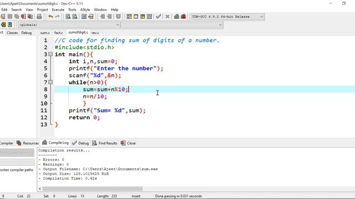Collapse the main() fold marker on line 3
Viewport: 355px width, 199px height.
(x=50, y=54)
